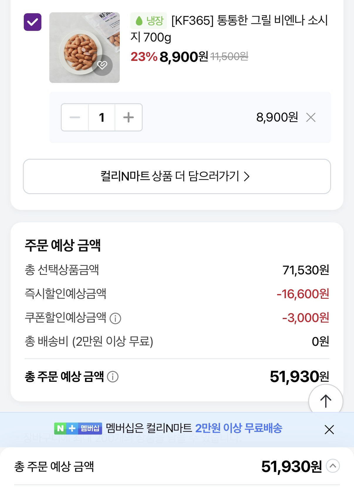The width and height of the screenshot is (354, 494).
Task: Increase quantity with the plus button
Action: point(129,118)
